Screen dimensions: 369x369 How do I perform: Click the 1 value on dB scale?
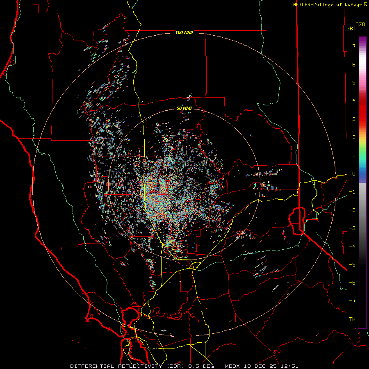click(354, 155)
